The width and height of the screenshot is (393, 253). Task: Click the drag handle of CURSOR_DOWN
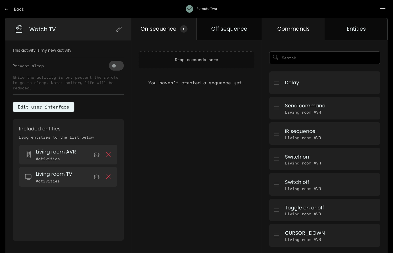click(x=277, y=236)
